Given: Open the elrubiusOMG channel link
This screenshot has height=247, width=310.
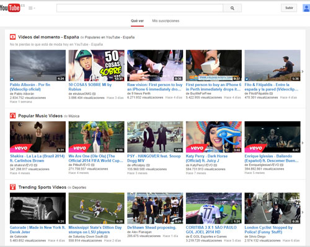Looking at the screenshot, I should coord(82,93).
